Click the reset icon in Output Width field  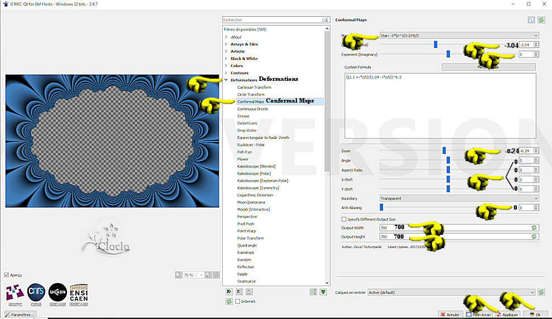[534, 228]
